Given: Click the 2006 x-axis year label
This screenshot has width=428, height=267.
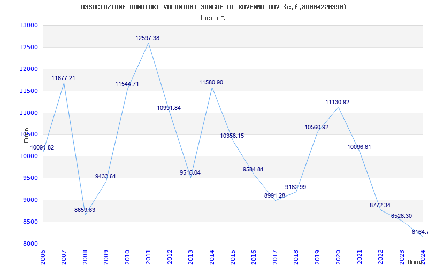Looking at the screenshot, I should (43, 257).
